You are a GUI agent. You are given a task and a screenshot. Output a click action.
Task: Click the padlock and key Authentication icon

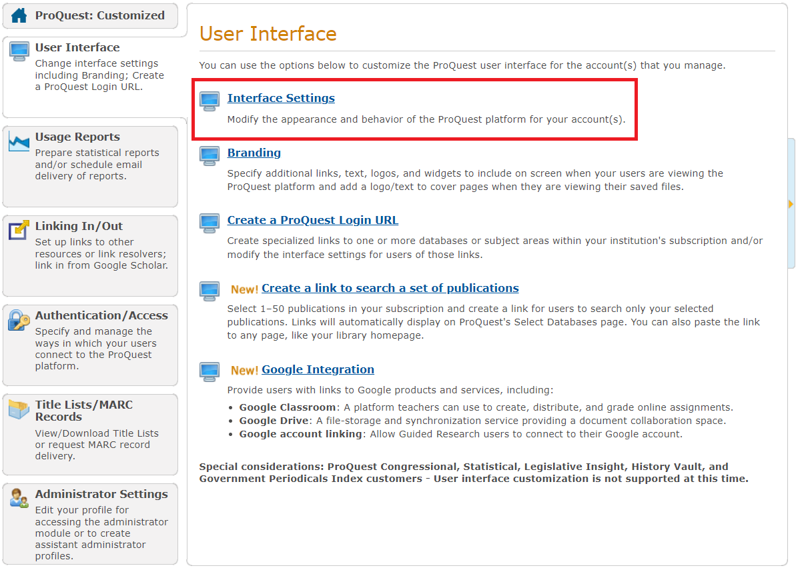click(x=19, y=320)
